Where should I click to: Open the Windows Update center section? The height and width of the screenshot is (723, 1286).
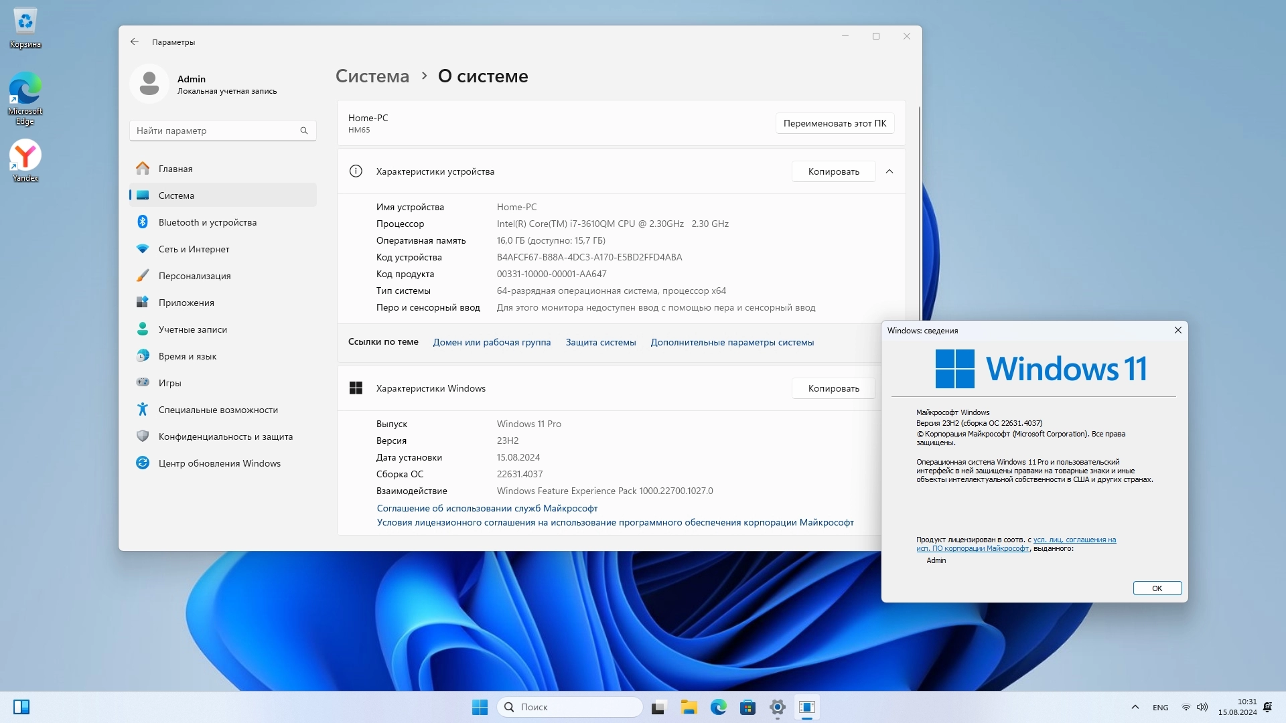pyautogui.click(x=219, y=463)
